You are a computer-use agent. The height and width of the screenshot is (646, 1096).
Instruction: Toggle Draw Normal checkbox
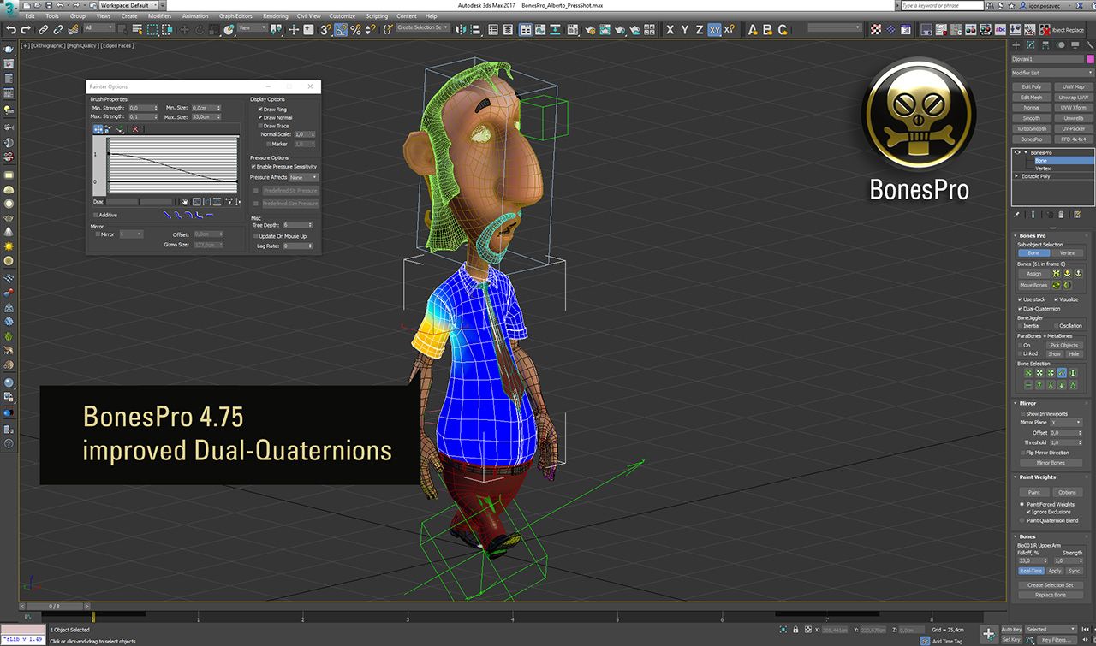260,117
